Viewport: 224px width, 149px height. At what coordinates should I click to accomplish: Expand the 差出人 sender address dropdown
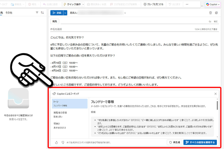125,13
